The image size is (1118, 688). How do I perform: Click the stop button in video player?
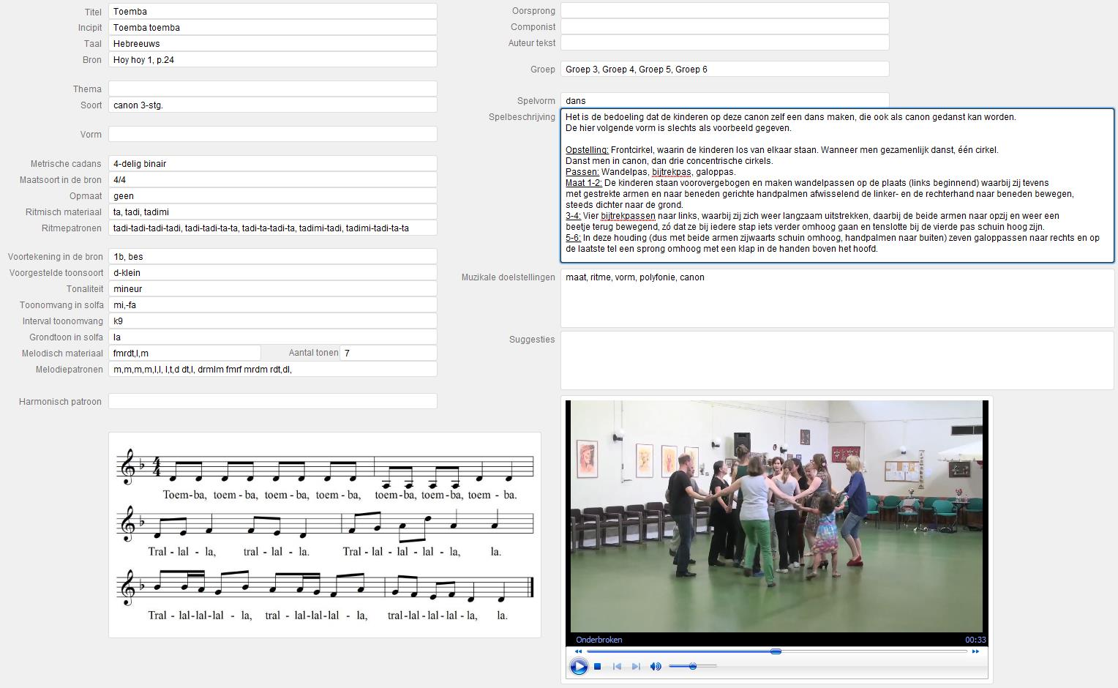click(x=598, y=666)
